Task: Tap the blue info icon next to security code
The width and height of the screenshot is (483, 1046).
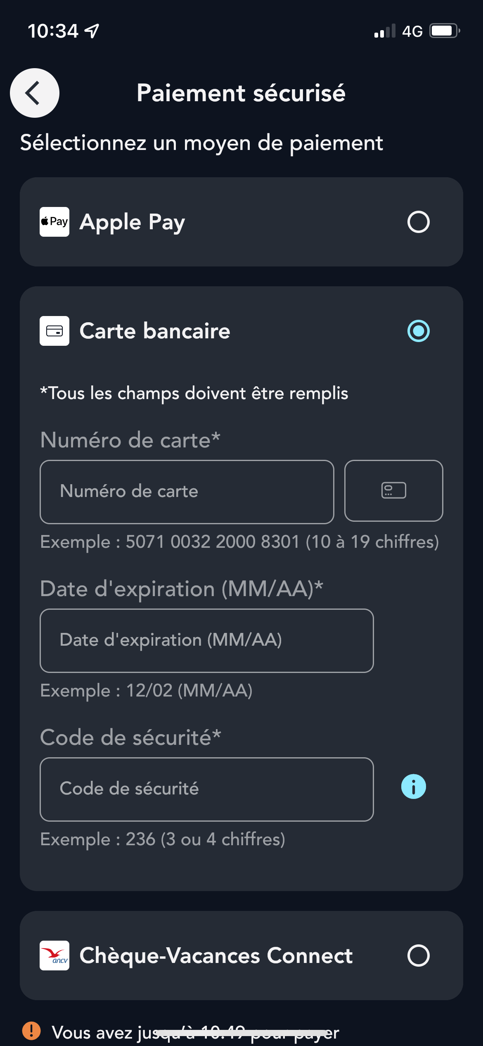Action: click(413, 787)
